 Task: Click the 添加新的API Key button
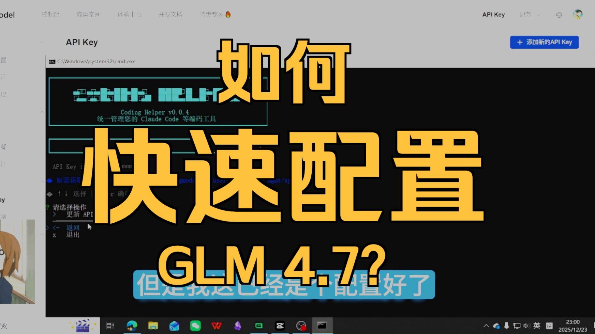click(544, 42)
